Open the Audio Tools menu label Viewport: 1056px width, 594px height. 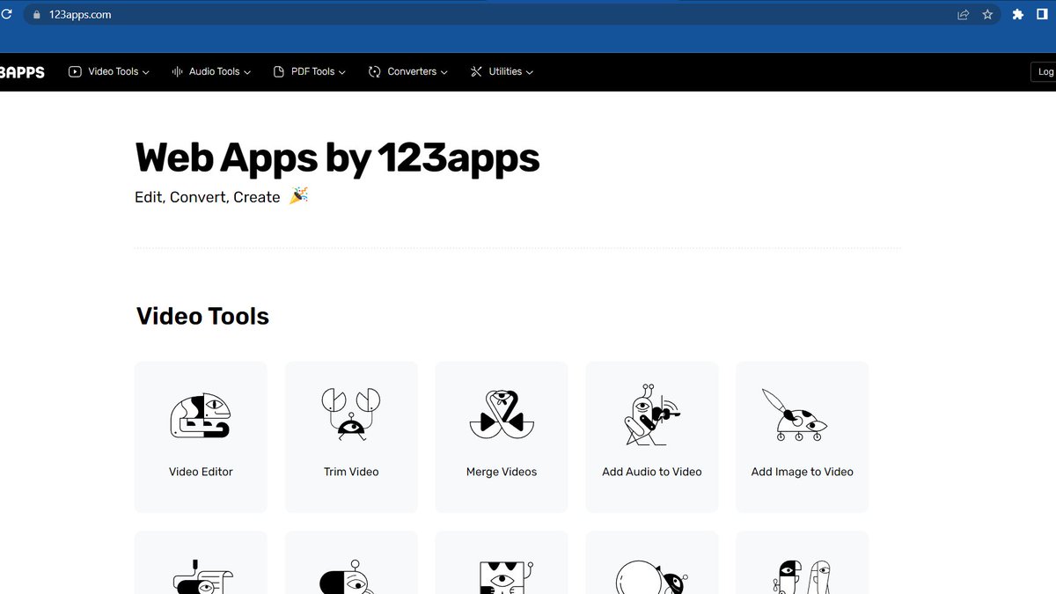[x=215, y=72]
